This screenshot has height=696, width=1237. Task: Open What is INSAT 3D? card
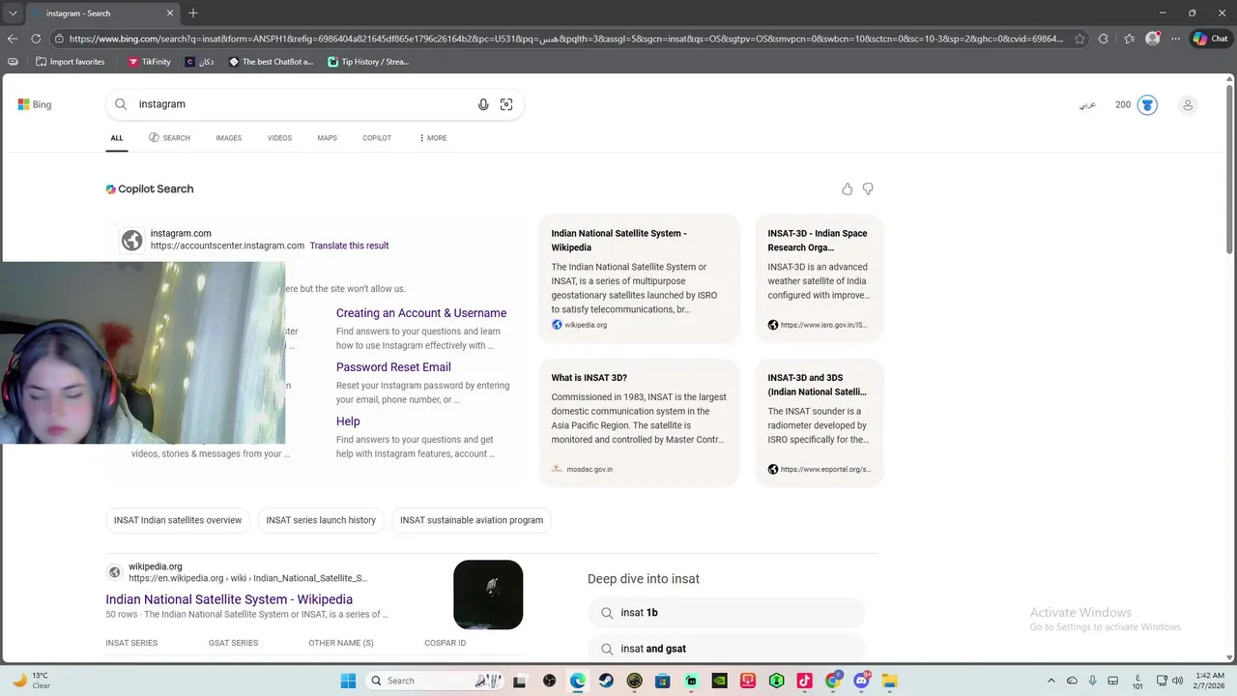click(x=639, y=422)
